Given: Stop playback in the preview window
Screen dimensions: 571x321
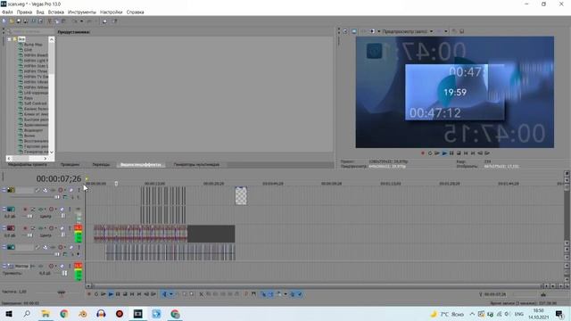Looking at the screenshot, I should coord(459,153).
